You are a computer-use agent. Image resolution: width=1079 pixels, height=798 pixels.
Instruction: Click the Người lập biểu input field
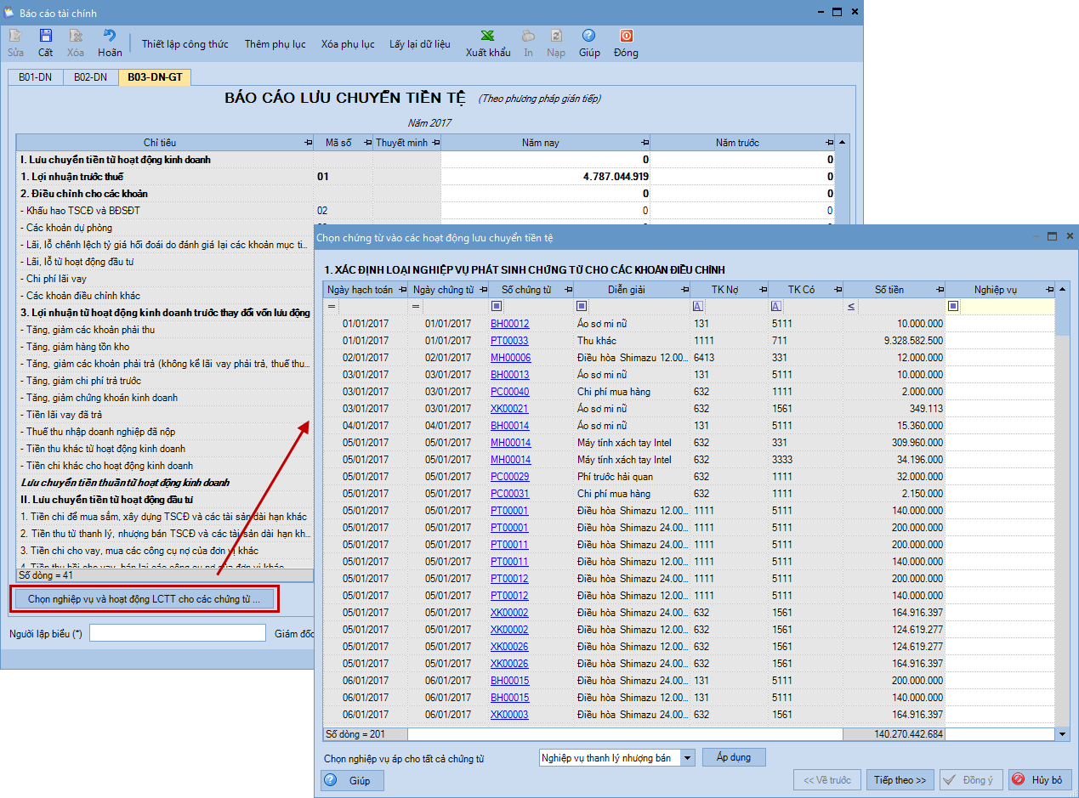click(177, 633)
